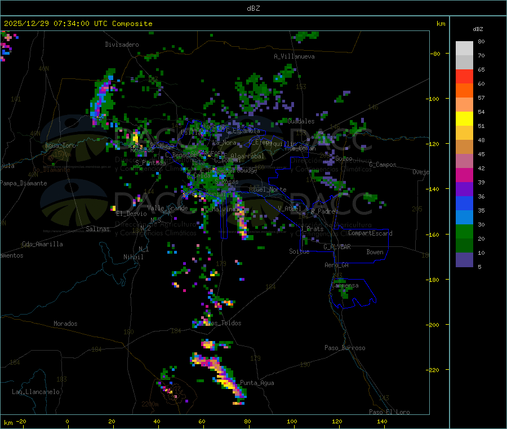Select the magenta 39-42 dBZ legend swatch
The width and height of the screenshot is (507, 429).
464,175
